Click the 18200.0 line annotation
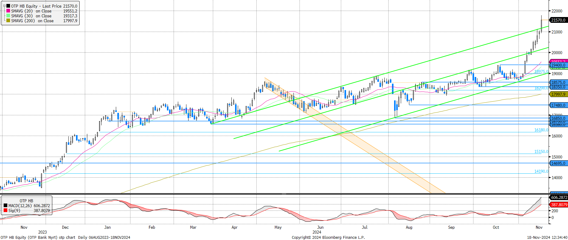 pyautogui.click(x=541, y=88)
